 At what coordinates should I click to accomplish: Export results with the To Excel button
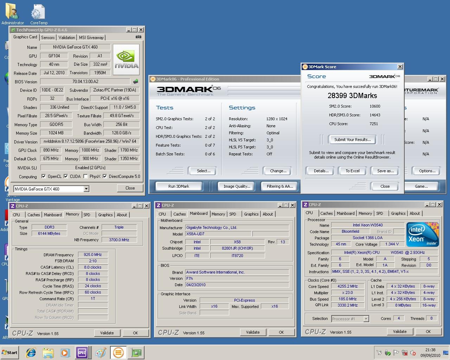352,171
